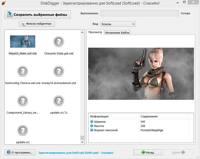Screen dimensions: 200x159
Task: Click the Назад back button
Action: pyautogui.click(x=148, y=152)
